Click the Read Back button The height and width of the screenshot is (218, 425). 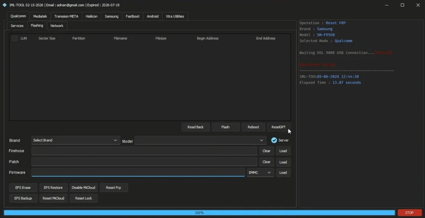pyautogui.click(x=195, y=127)
